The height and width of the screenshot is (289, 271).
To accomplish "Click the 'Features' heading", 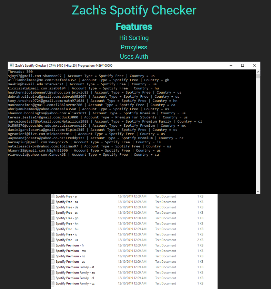I will click(x=134, y=27).
